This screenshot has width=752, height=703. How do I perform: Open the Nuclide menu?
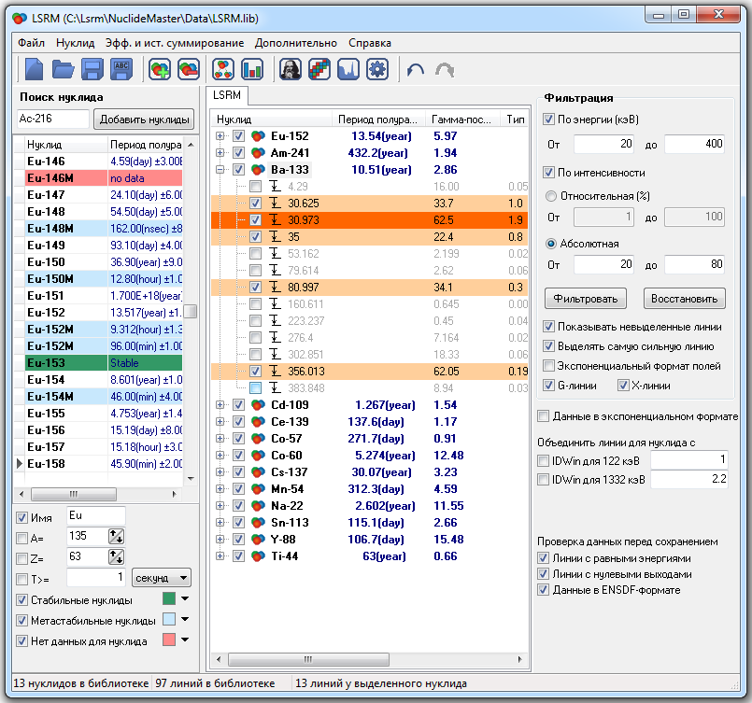pos(75,43)
